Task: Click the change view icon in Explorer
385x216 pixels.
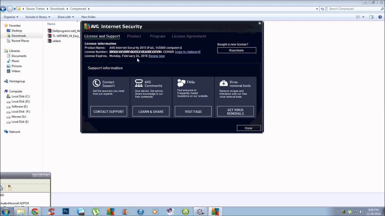Action: click(x=358, y=17)
